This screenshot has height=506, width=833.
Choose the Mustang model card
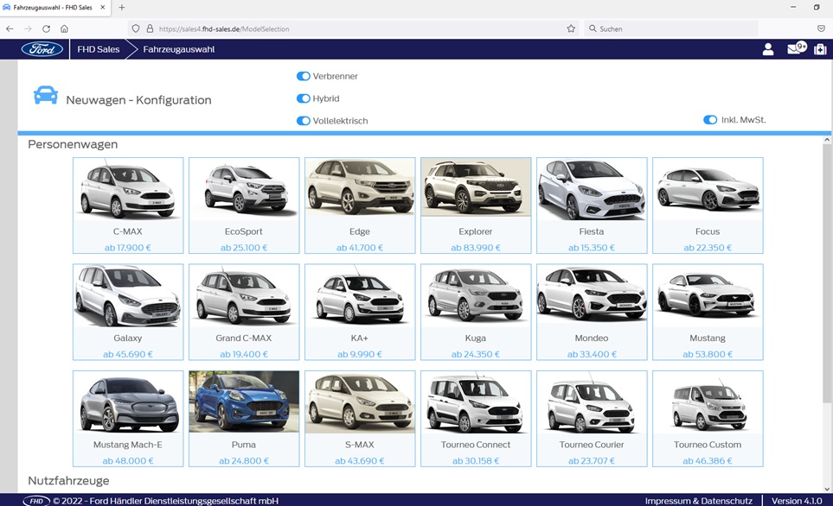[x=708, y=312]
